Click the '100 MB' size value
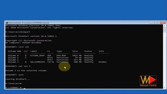 coord(77,62)
